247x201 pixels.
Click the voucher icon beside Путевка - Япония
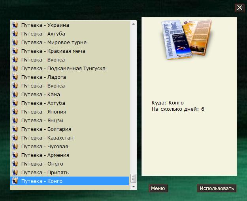15,112
